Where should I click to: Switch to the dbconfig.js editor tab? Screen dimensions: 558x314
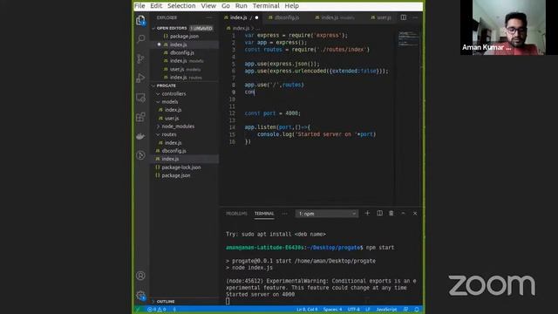tap(287, 17)
